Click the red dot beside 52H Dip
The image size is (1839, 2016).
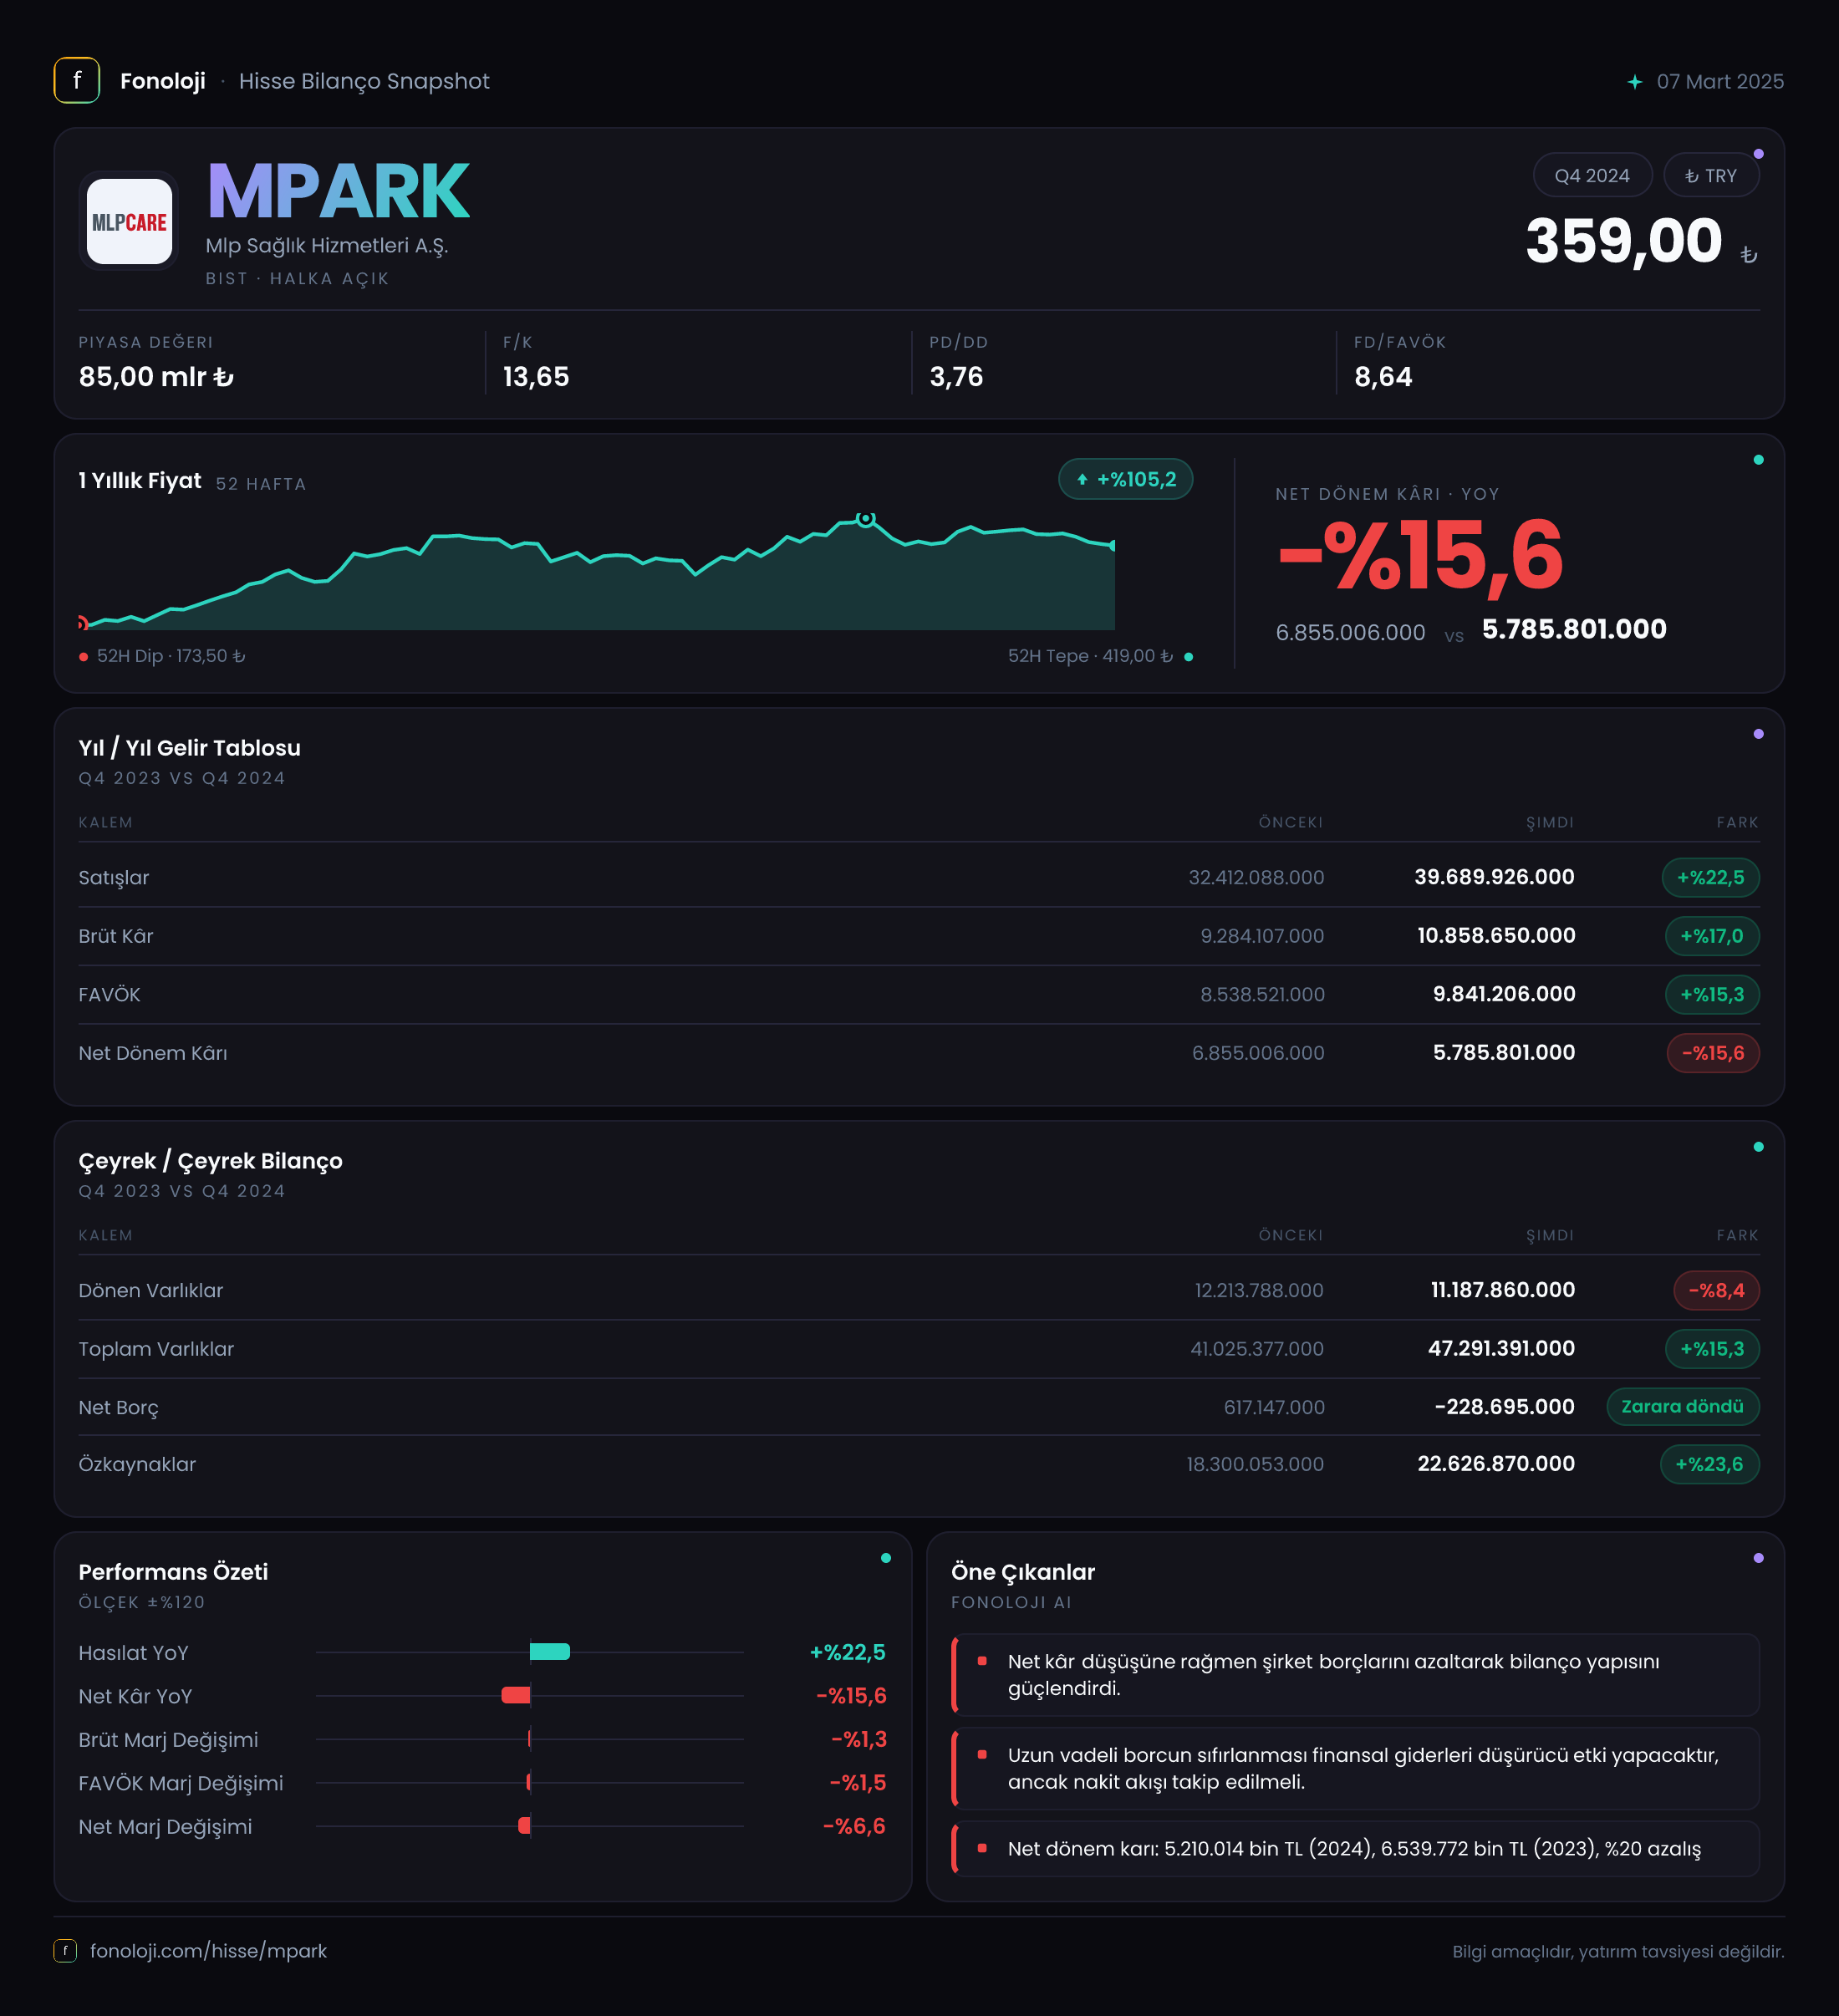84,657
